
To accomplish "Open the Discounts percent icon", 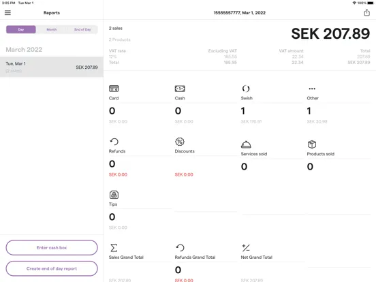I will pyautogui.click(x=180, y=142).
